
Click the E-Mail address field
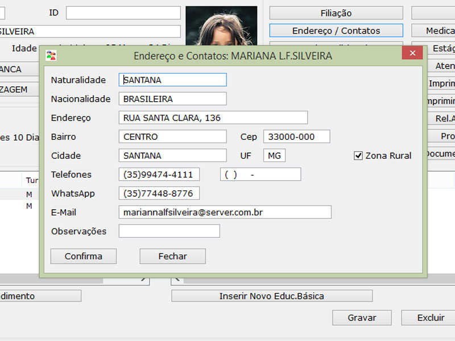pyautogui.click(x=225, y=213)
